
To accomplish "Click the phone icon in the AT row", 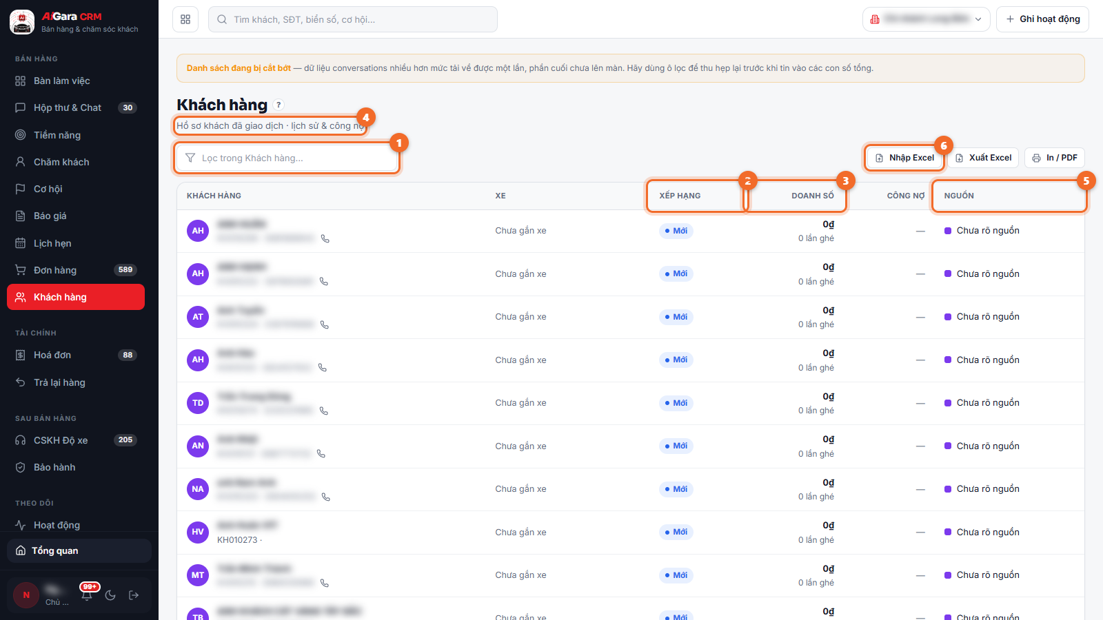I will (x=324, y=324).
